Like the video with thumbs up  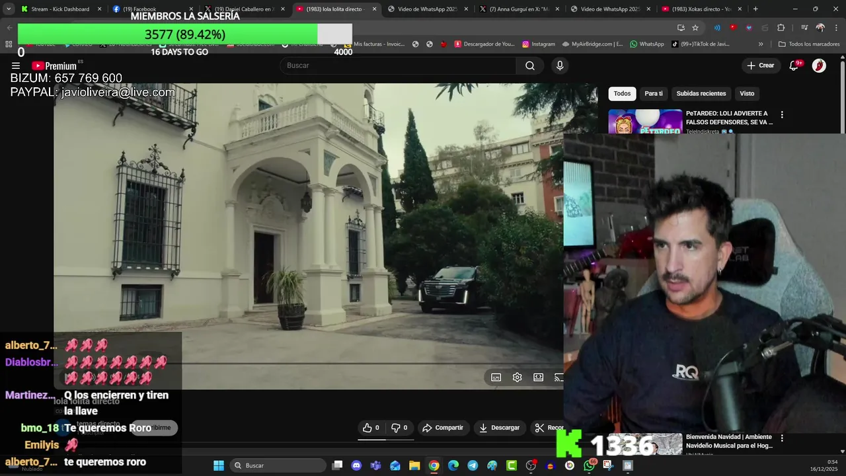371,428
